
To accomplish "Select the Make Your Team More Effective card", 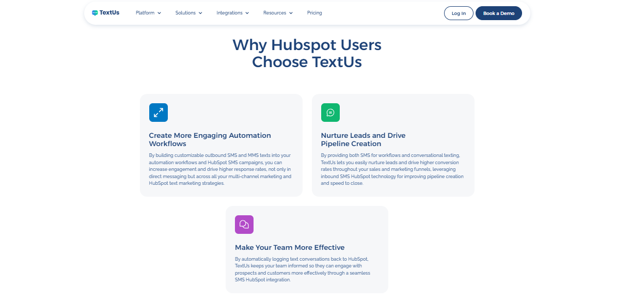I will coord(307,249).
